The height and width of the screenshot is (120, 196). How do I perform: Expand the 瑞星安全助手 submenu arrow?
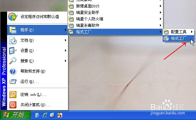[161, 12]
